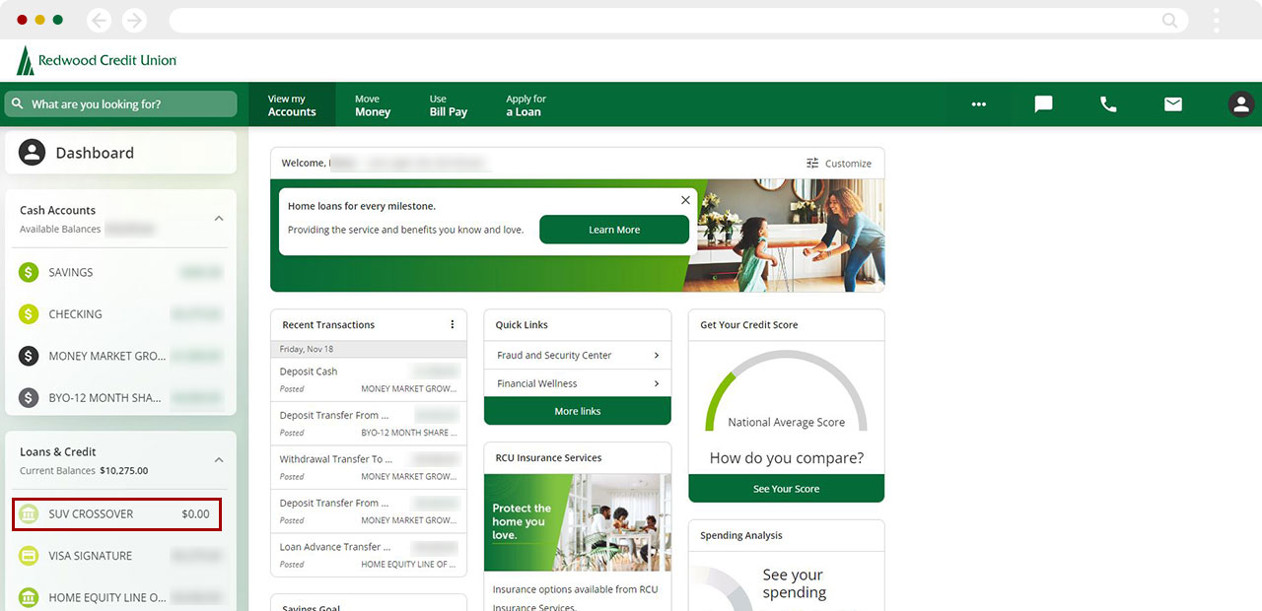Image resolution: width=1262 pixels, height=611 pixels.
Task: Select the MONEY MARKET GRO... account row
Action: coord(120,356)
